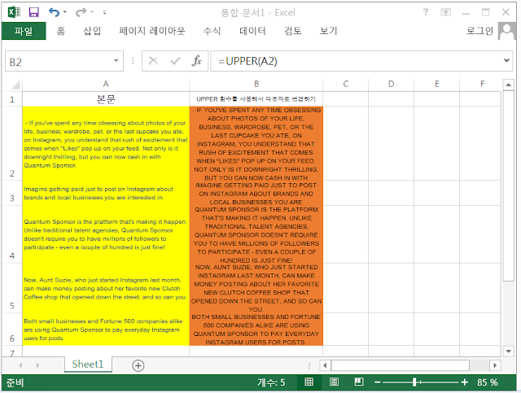
Task: Click the horizontal scrollbar thumb
Action: pyautogui.click(x=401, y=365)
